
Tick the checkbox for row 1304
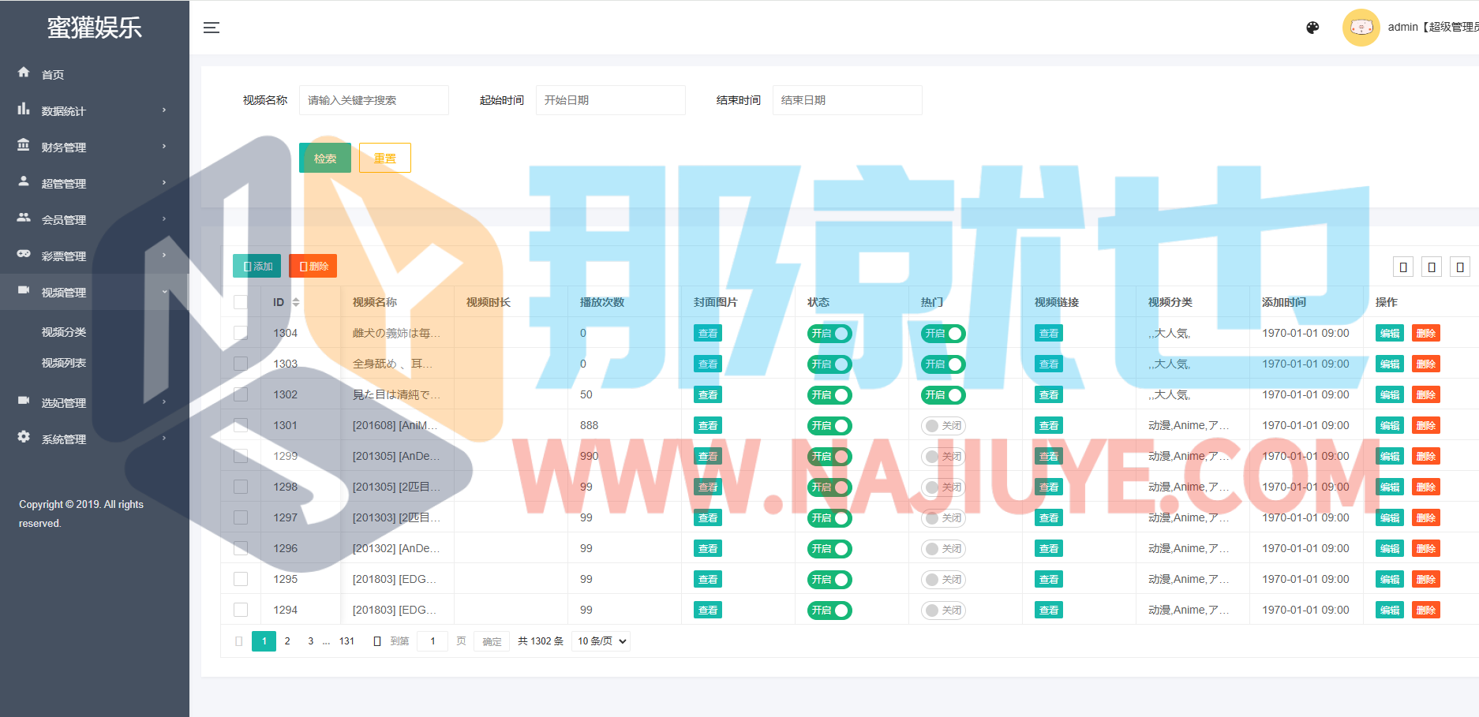pyautogui.click(x=241, y=333)
